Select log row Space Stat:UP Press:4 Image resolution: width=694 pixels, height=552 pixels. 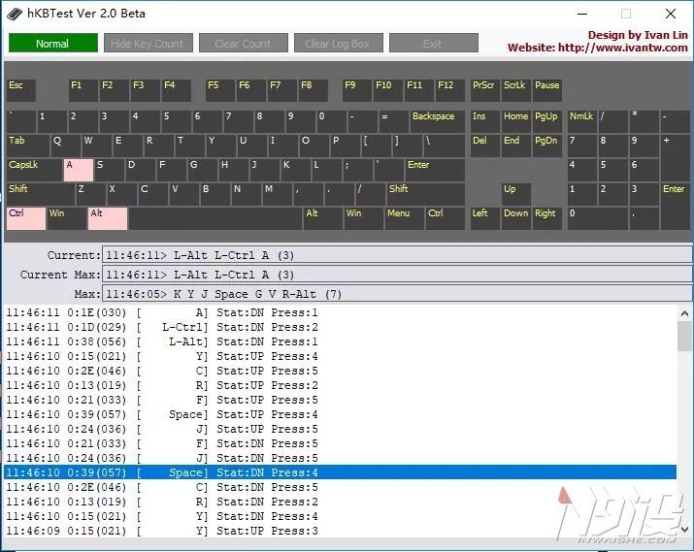point(340,414)
